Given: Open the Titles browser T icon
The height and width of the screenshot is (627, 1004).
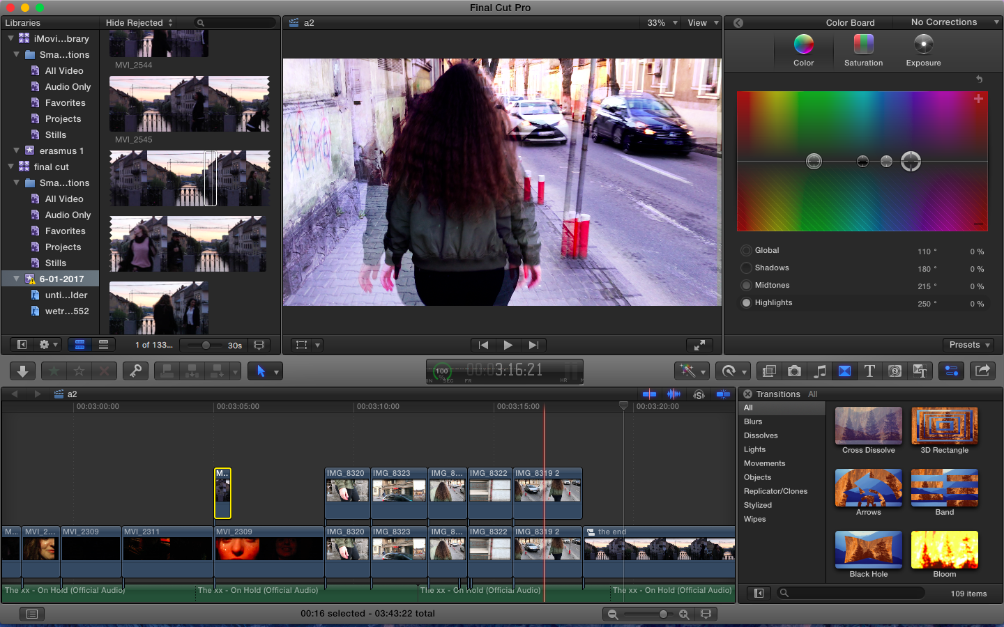Looking at the screenshot, I should point(869,371).
